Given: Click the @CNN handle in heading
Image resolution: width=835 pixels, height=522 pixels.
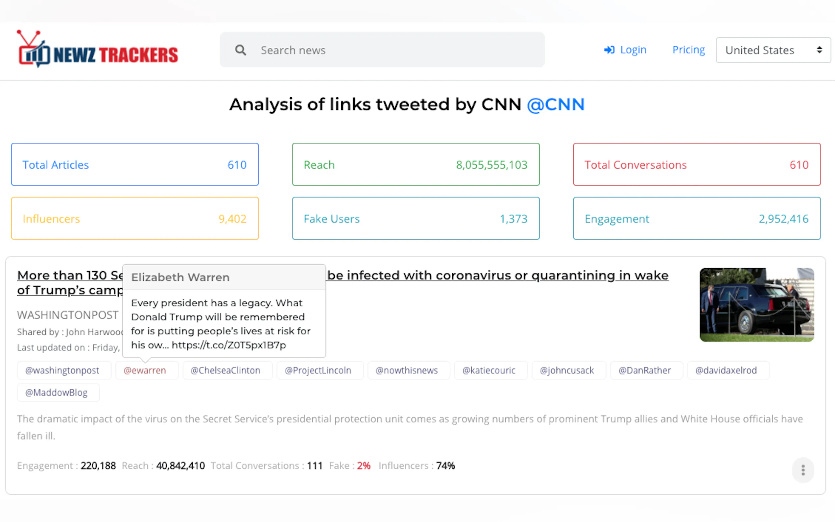Looking at the screenshot, I should tap(555, 105).
